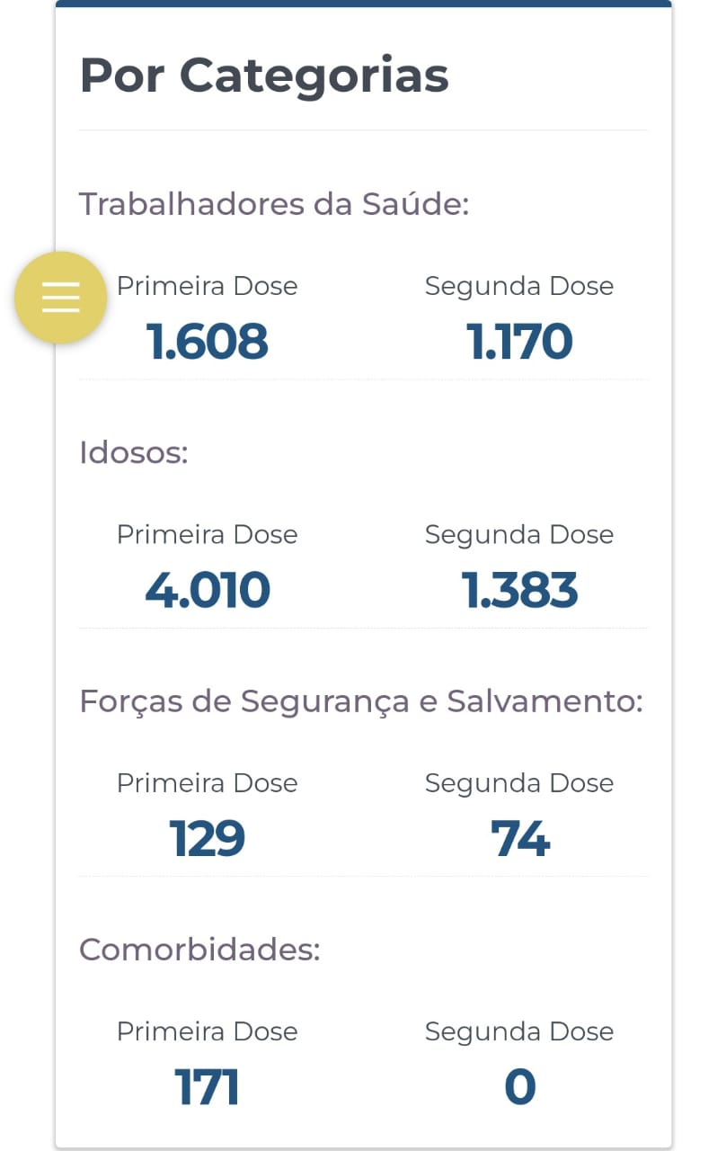Viewport: 726px width, 1151px height.
Task: Select Comorbidades second dose value 0
Action: 519,1087
